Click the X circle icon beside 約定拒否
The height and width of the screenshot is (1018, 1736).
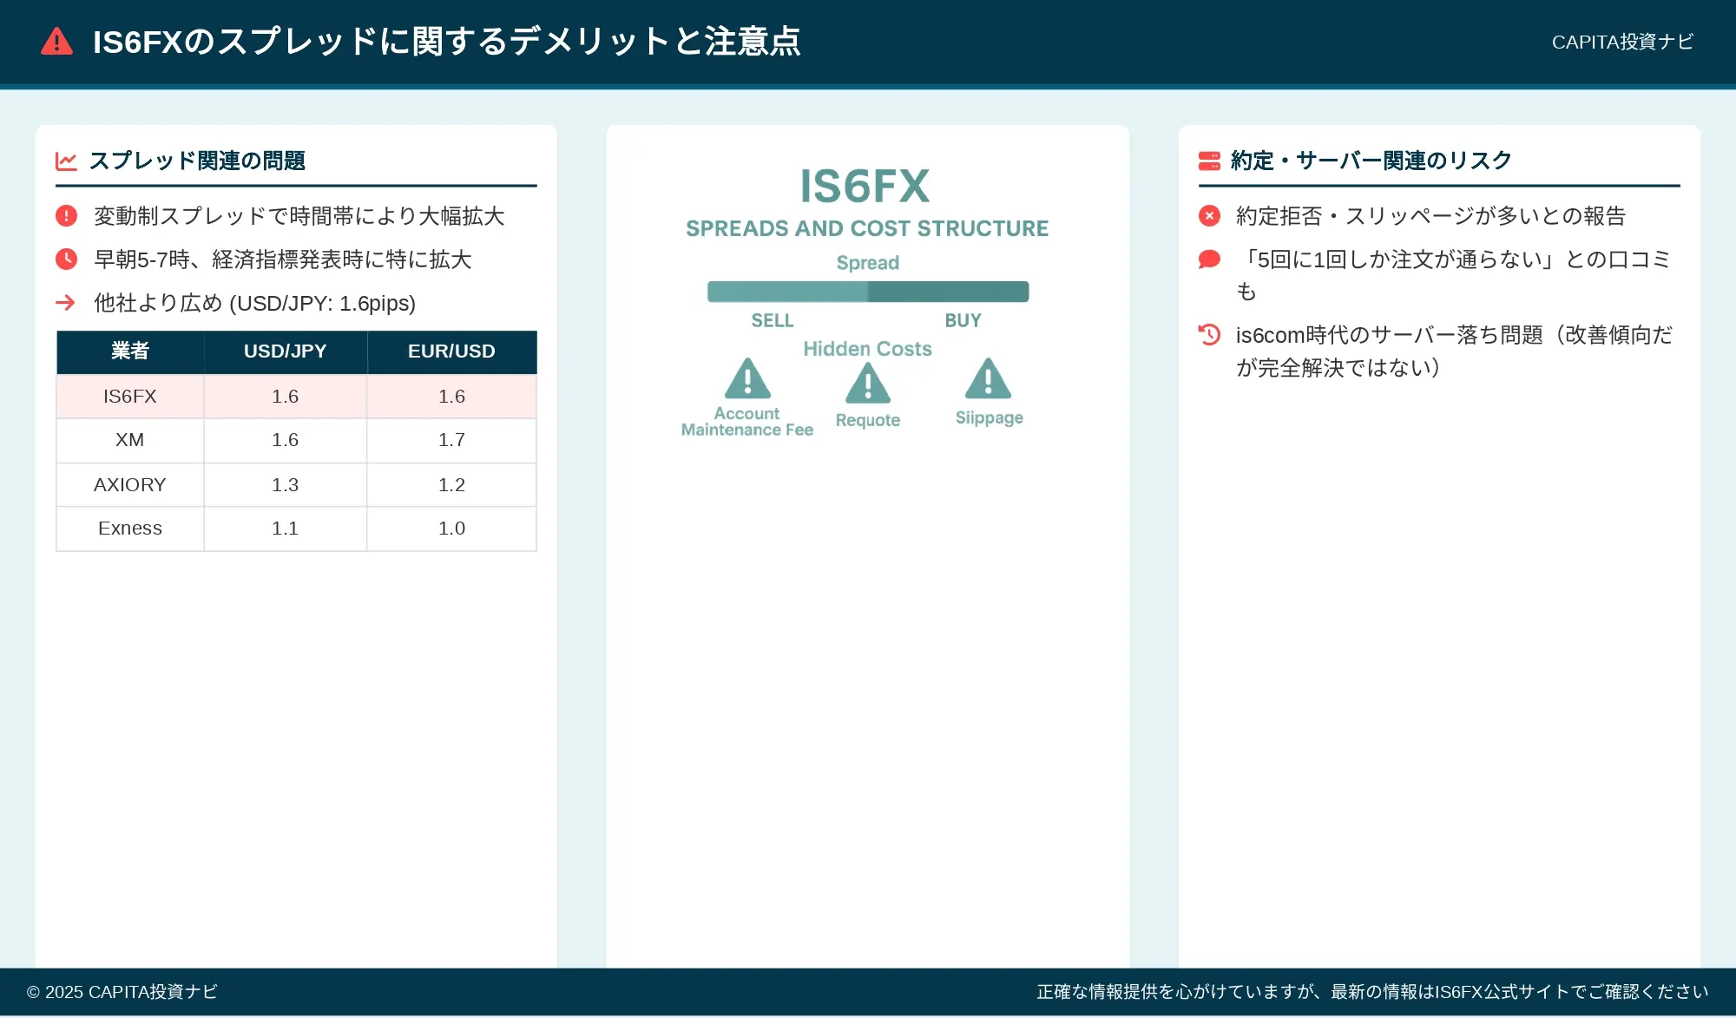tap(1209, 216)
